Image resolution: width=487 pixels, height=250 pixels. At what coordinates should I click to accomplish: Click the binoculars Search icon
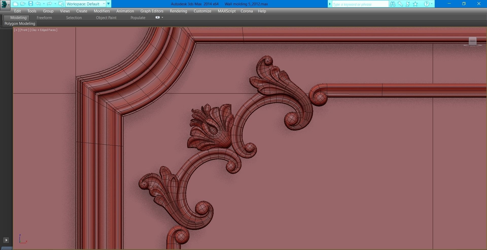393,4
